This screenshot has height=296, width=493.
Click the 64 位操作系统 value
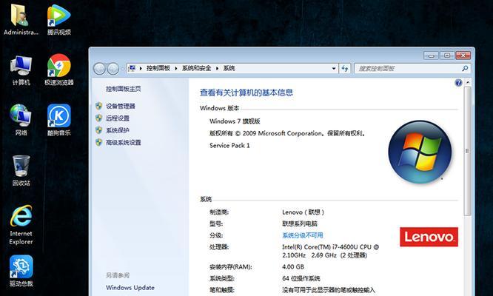click(301, 278)
